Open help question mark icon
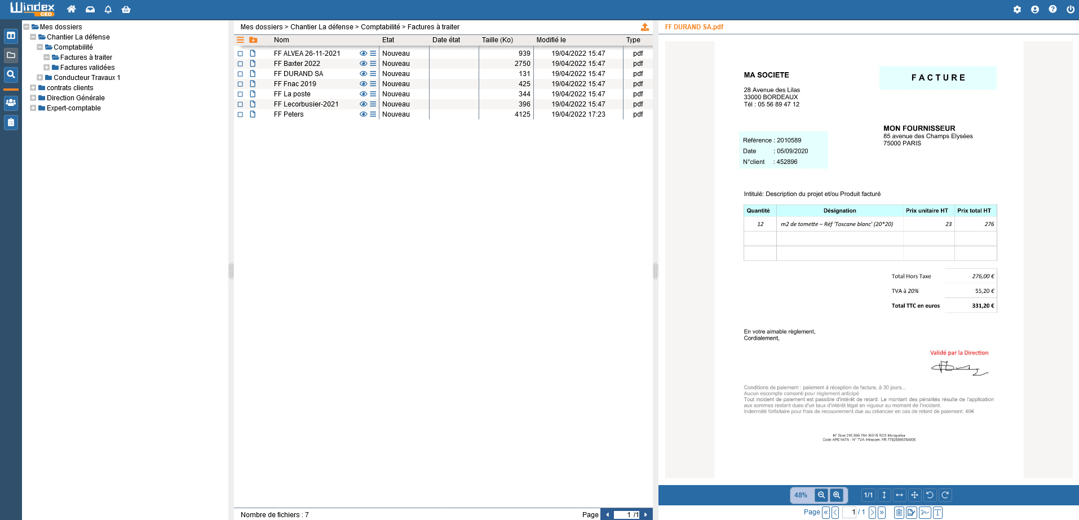Screen dimensions: 1079x520 click(x=1053, y=9)
